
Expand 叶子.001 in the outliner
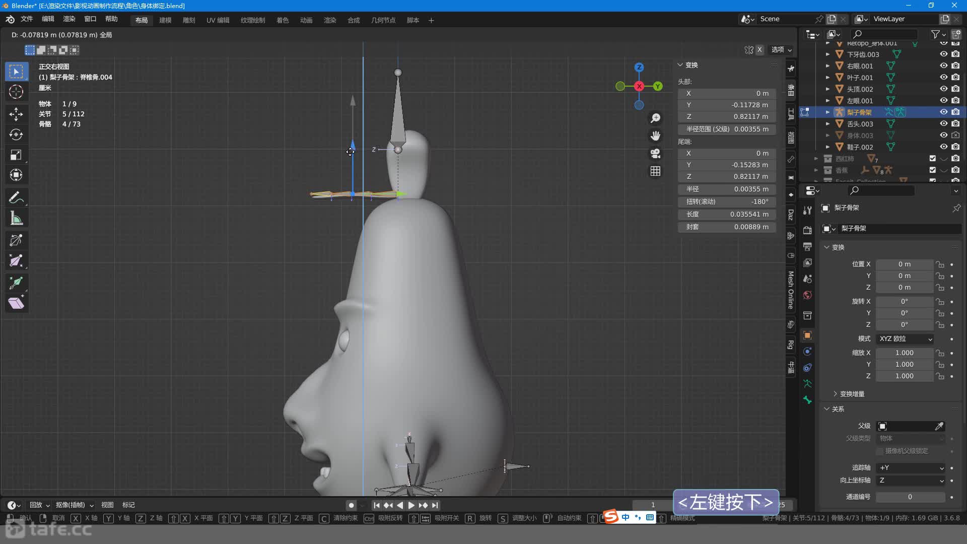coord(827,77)
